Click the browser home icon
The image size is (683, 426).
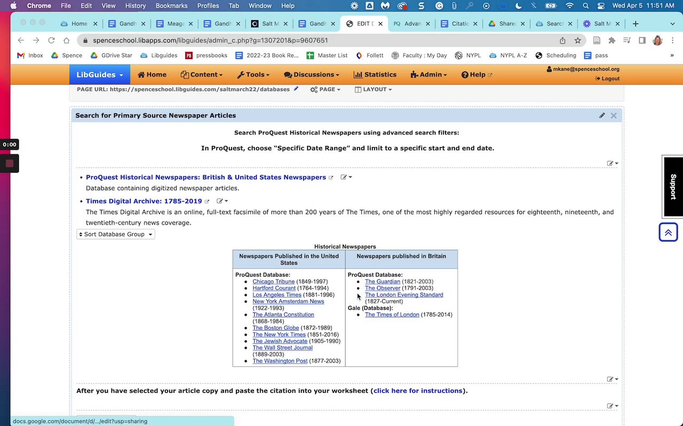coord(66,40)
